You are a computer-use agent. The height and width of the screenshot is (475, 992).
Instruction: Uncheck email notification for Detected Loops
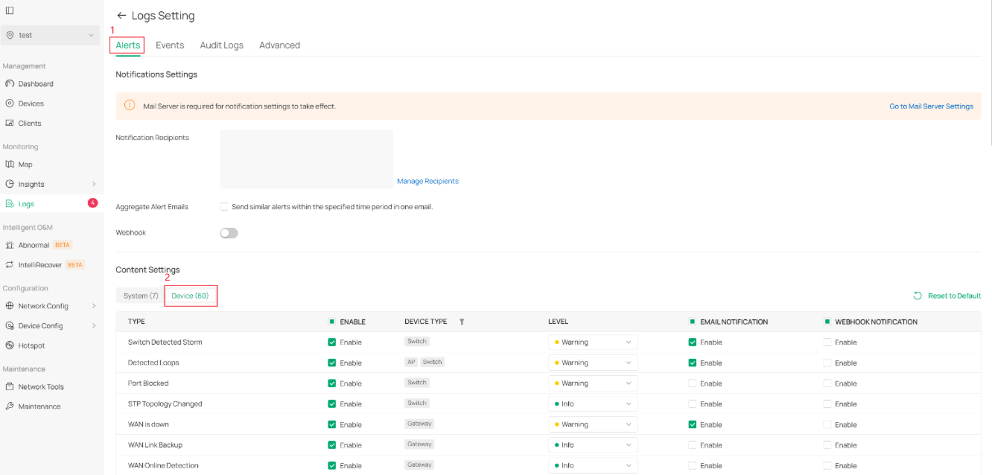(x=692, y=363)
